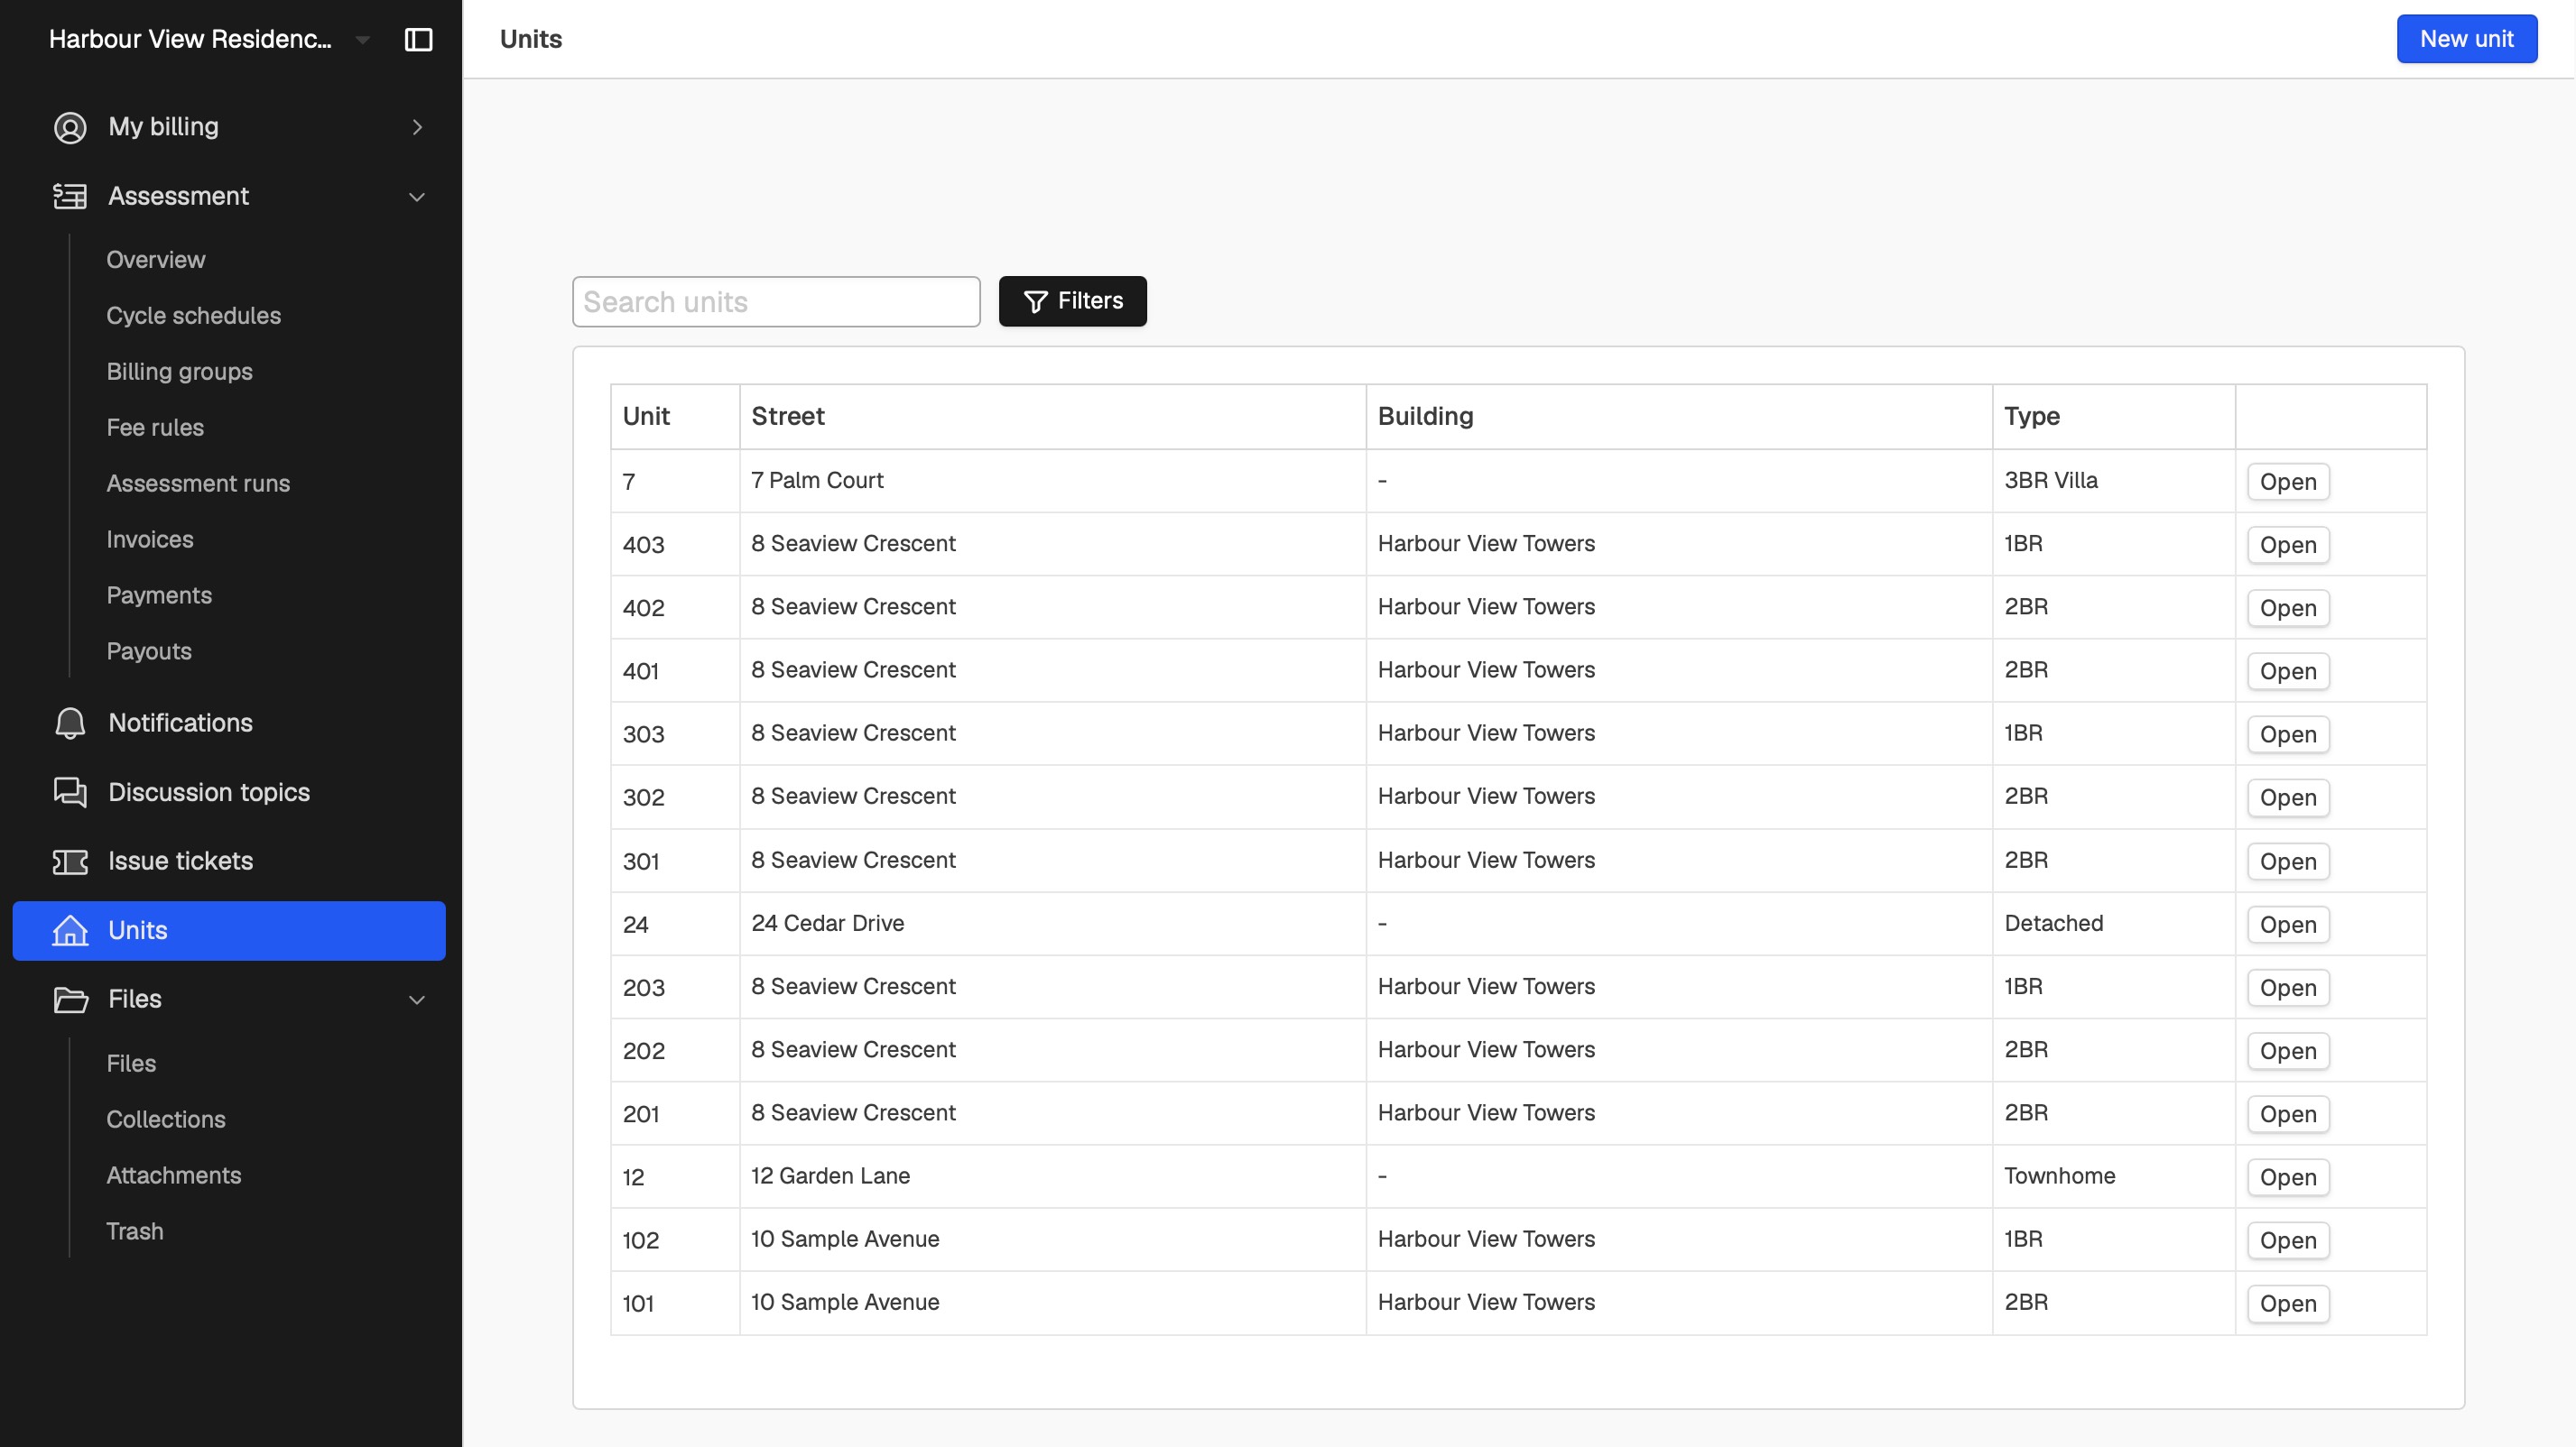Open the Payments page
2576x1447 pixels.
click(x=159, y=595)
